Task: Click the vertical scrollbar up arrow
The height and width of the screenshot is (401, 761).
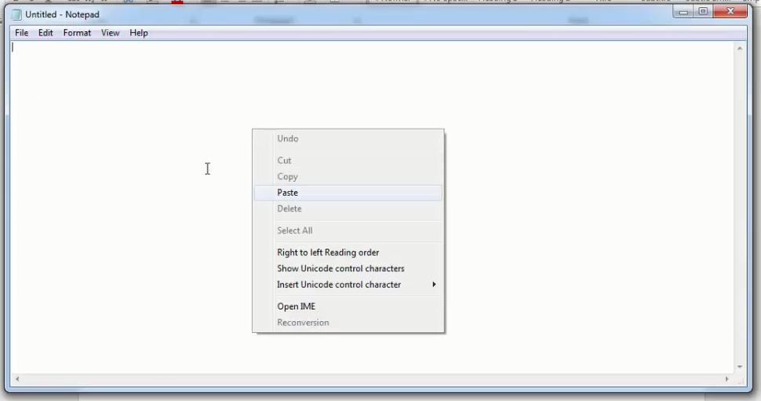Action: 740,49
